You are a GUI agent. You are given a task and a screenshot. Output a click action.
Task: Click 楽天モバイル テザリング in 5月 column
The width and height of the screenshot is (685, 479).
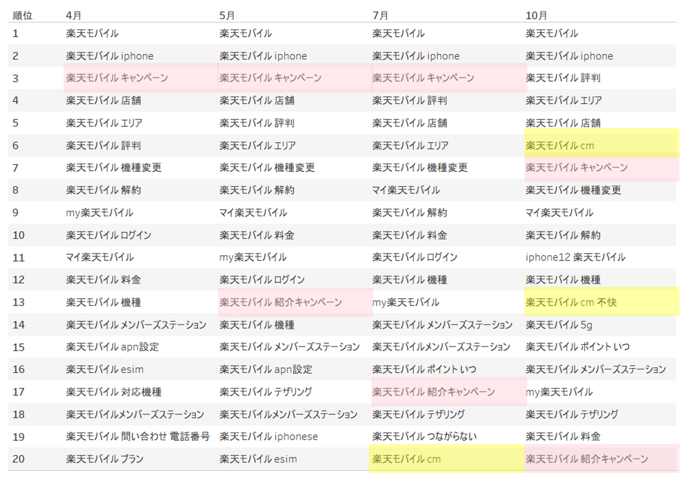click(266, 392)
